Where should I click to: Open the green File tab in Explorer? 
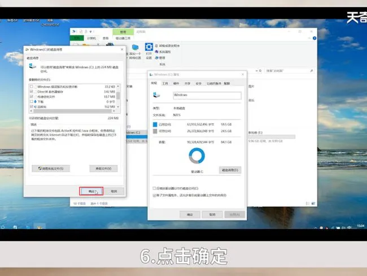[x=77, y=38]
